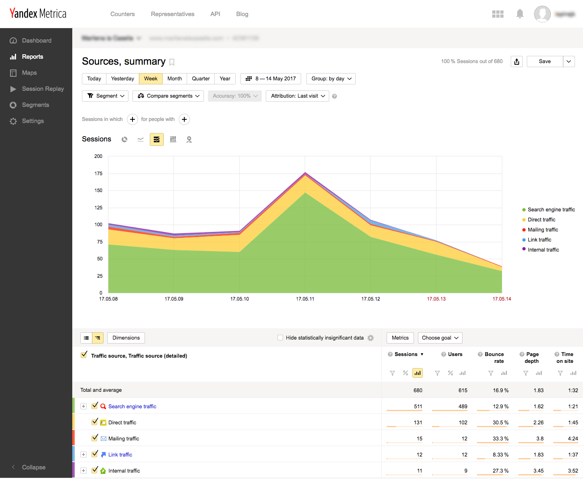
Task: Switch chart to line view
Action: 141,139
